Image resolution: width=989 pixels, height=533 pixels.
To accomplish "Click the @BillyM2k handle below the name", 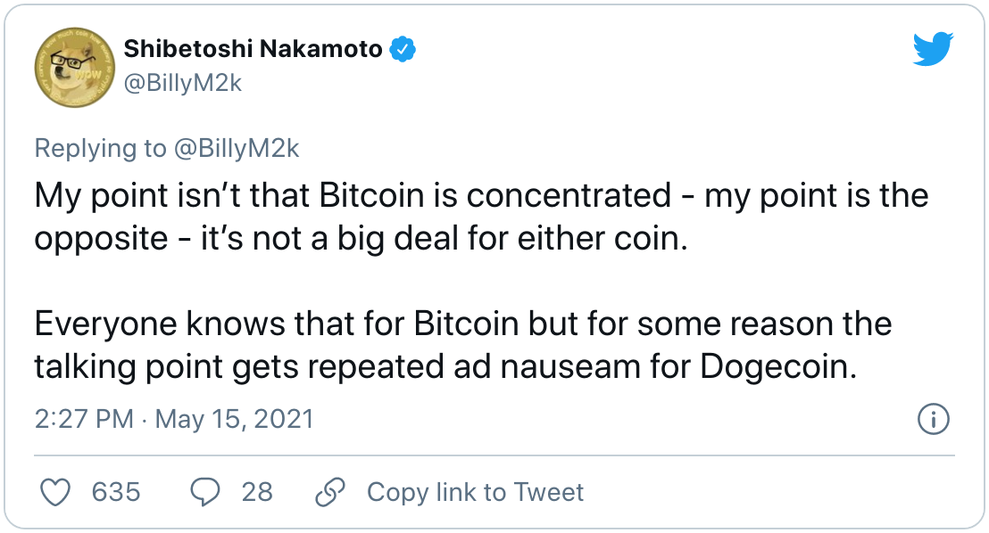I will [x=183, y=83].
